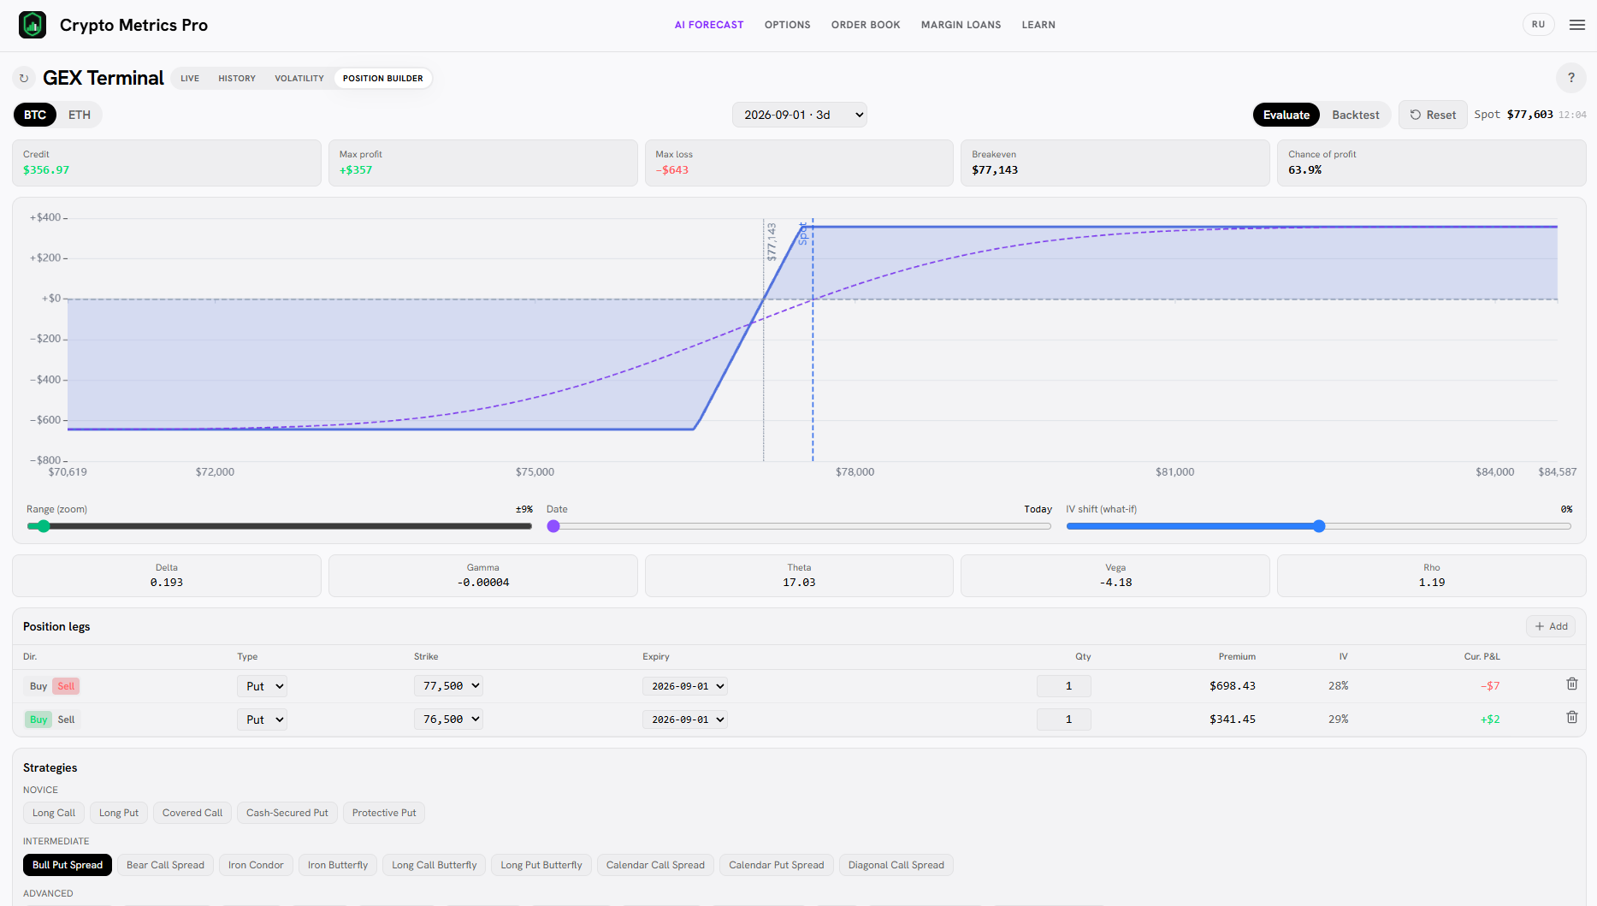This screenshot has height=906, width=1597.
Task: Select the Diagonal Call Spread strategy
Action: (896, 865)
